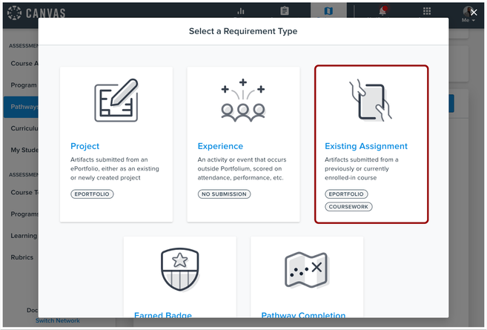Click the Existing Assignment hands icon
This screenshot has height=330, width=487.
pyautogui.click(x=371, y=100)
